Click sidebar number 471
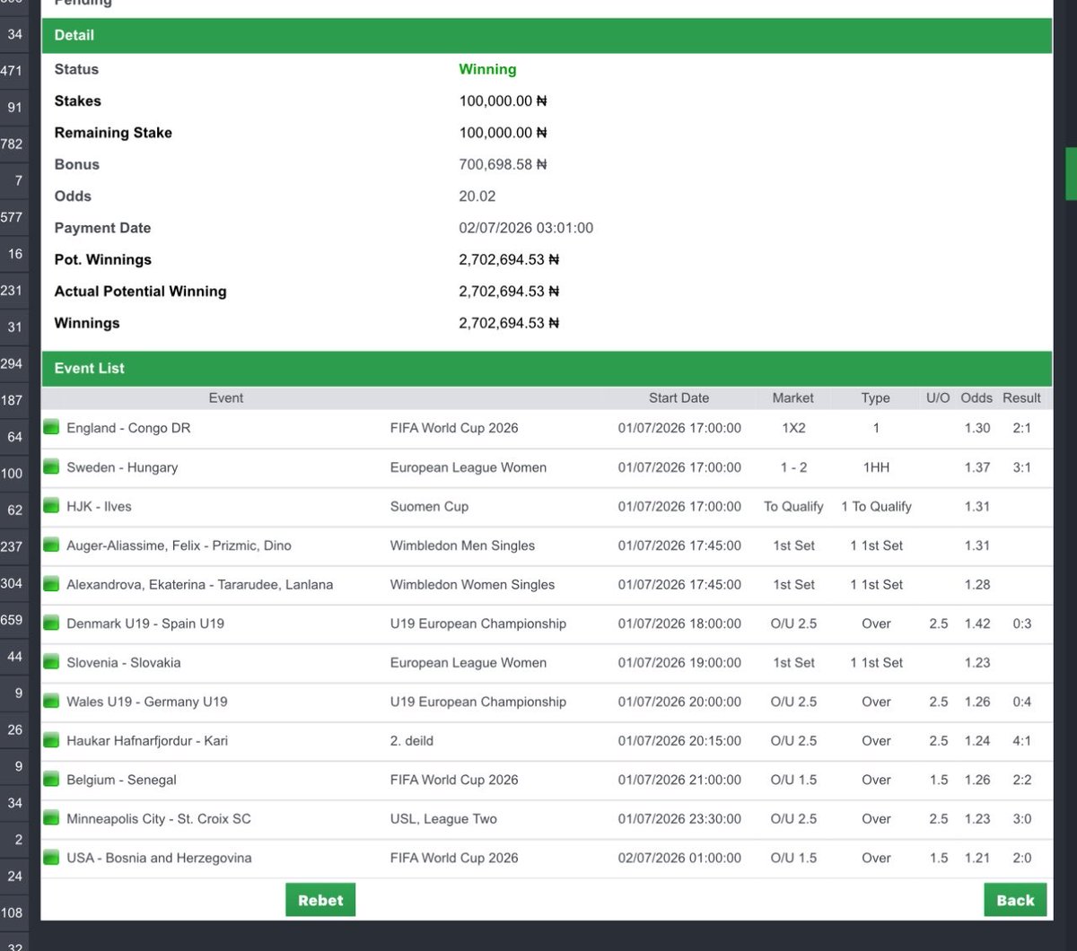This screenshot has width=1077, height=951. pos(12,70)
